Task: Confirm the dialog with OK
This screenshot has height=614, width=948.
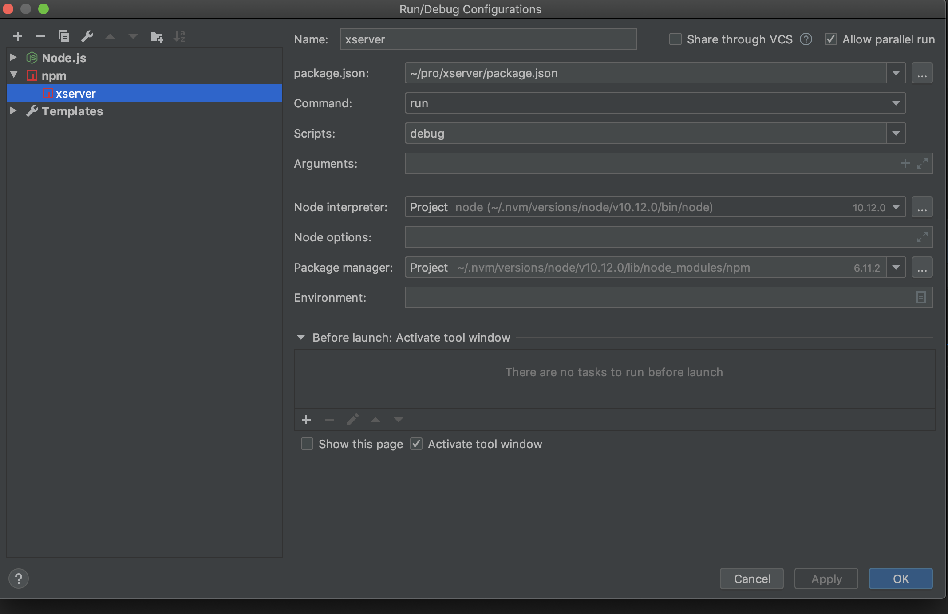Action: click(x=901, y=579)
